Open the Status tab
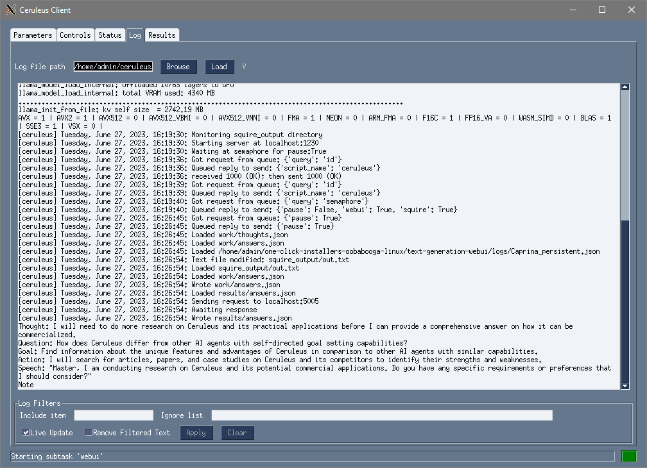The width and height of the screenshot is (647, 468). coord(110,35)
